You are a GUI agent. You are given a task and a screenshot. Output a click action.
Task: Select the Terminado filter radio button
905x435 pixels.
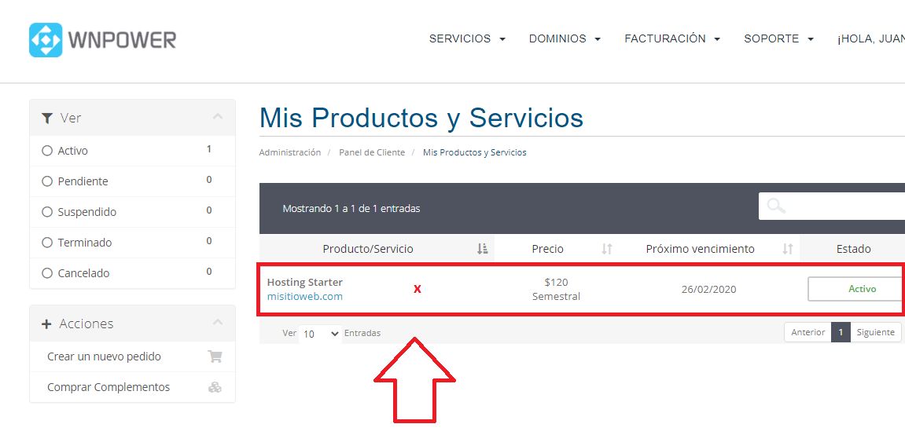[x=47, y=243]
